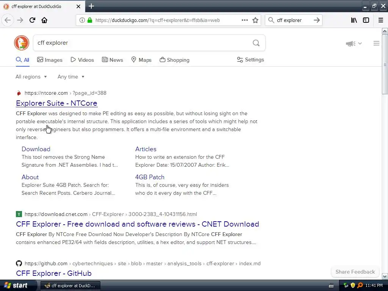Reload the current page
This screenshot has height=291, width=388.
pos(32,20)
